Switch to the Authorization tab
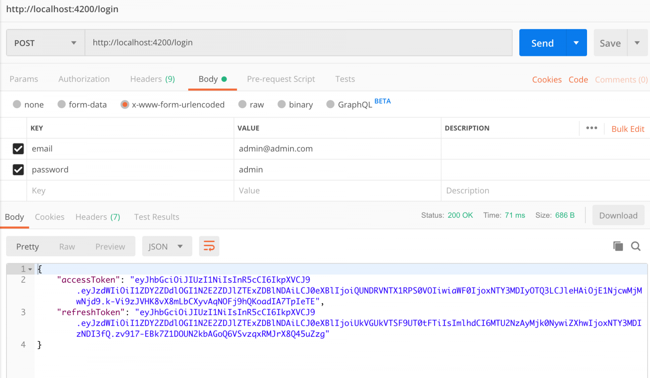This screenshot has height=378, width=650. [84, 79]
